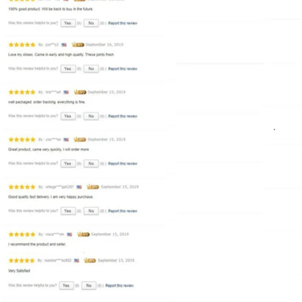Screen dimensions: 302x302
Task: Report the 'well packaged, order tracking' review
Action: click(122, 116)
